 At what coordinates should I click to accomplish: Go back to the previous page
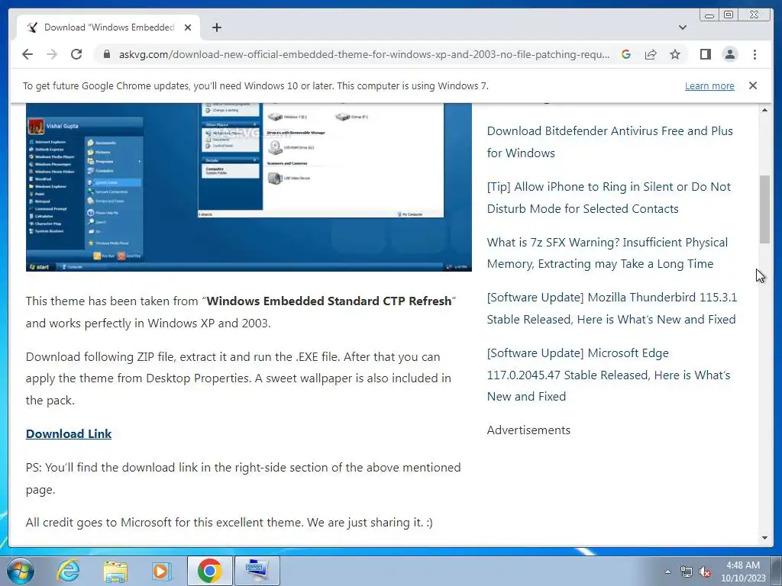click(27, 54)
